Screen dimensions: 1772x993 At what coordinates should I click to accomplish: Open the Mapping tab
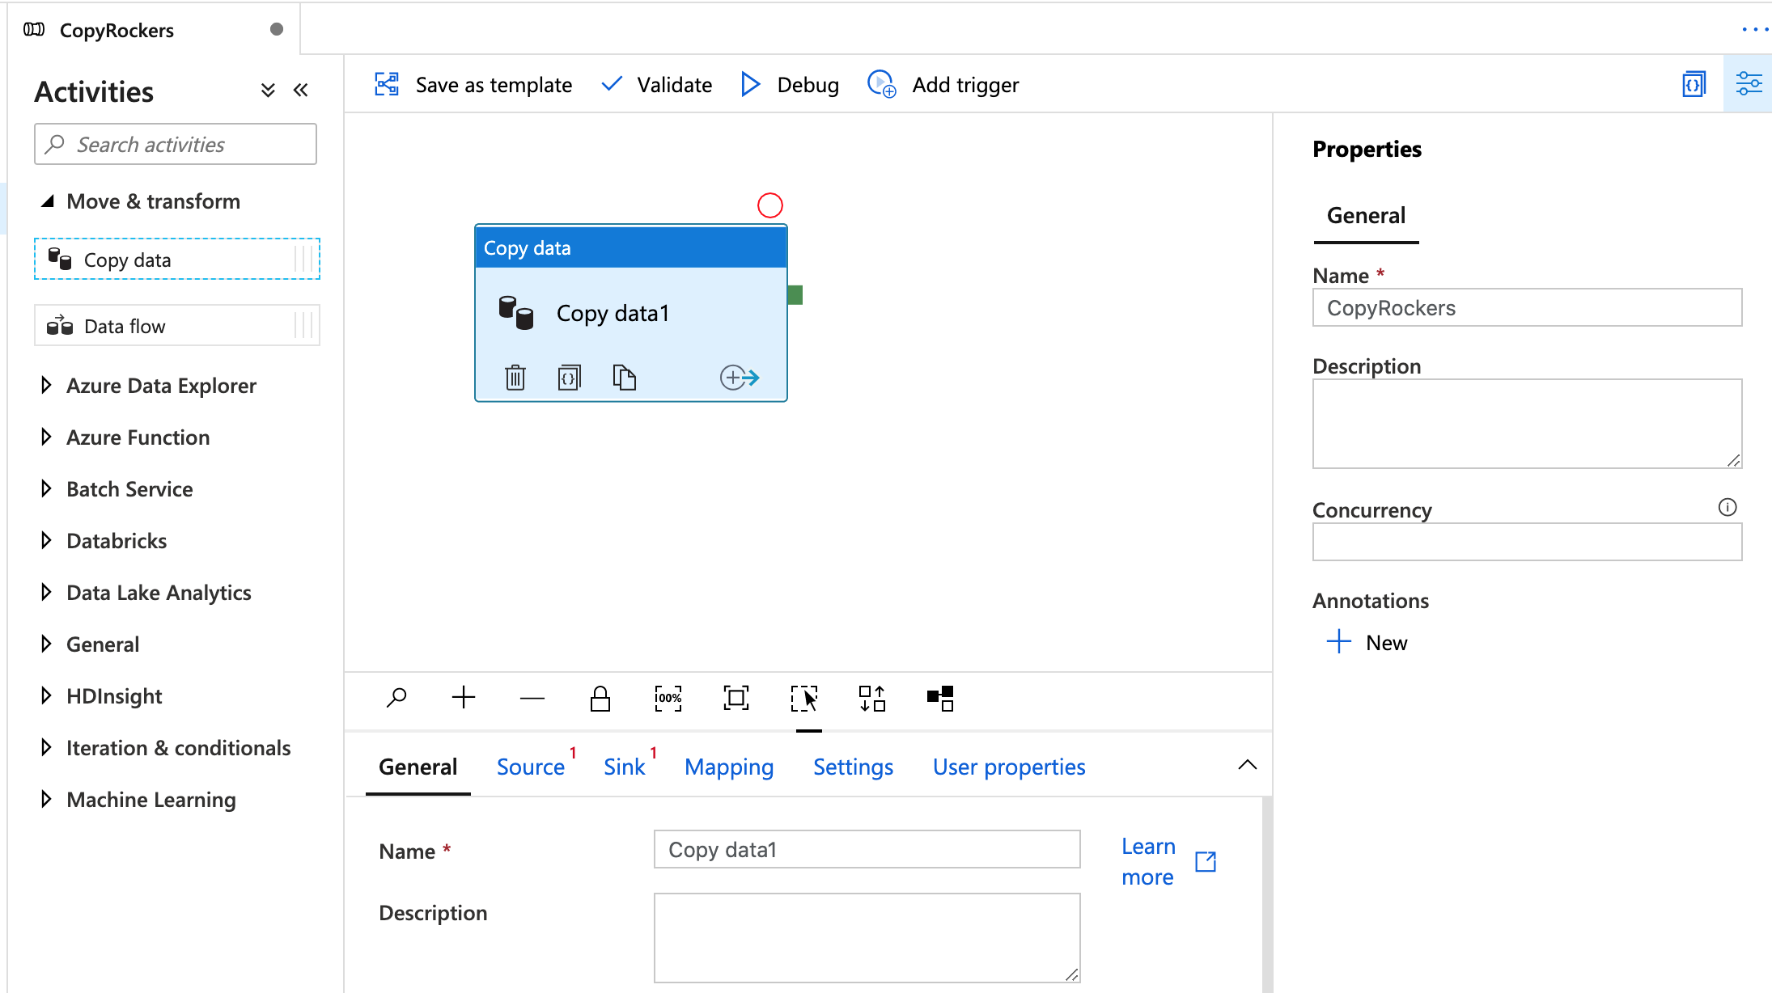(x=728, y=767)
